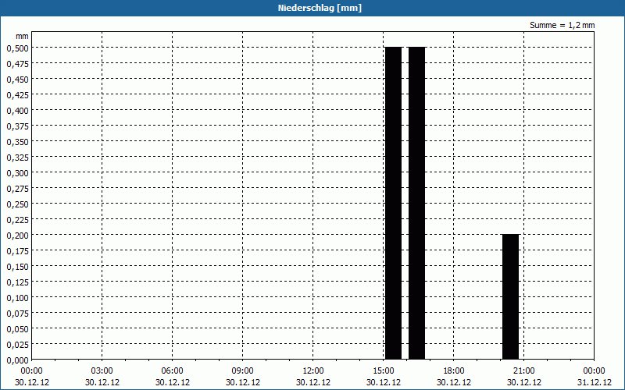The image size is (625, 390).
Task: Click the 0,200 mm bar before 21:00
Action: click(x=511, y=297)
